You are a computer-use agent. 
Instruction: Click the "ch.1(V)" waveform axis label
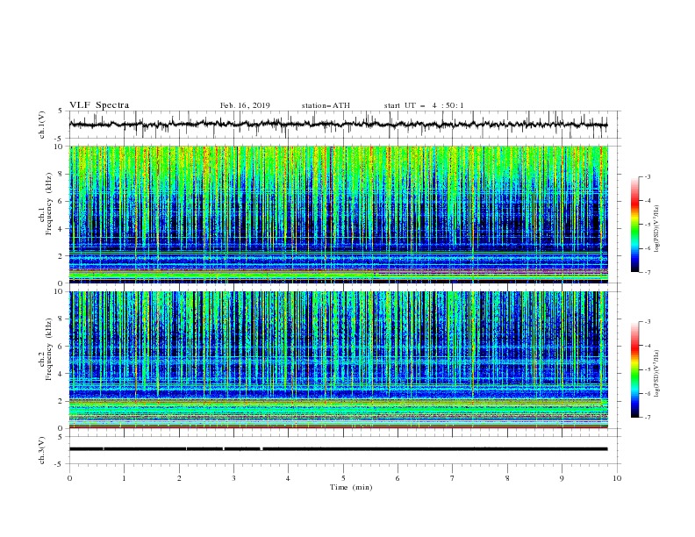click(x=42, y=125)
